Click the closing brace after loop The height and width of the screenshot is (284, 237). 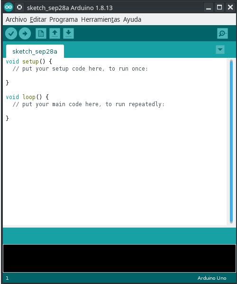point(7,118)
